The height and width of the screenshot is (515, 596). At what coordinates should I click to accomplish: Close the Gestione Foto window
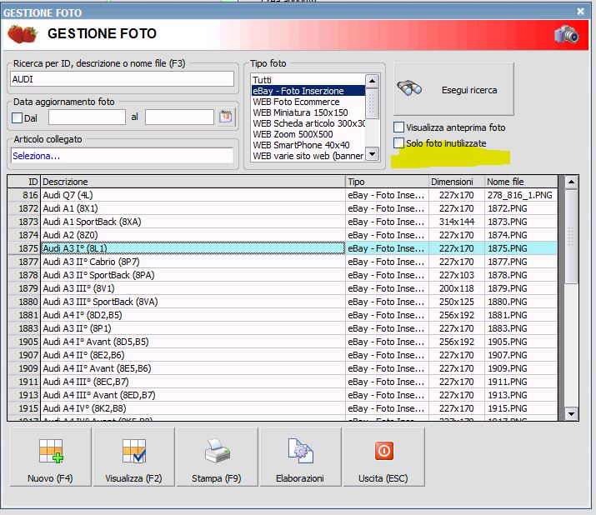click(580, 12)
